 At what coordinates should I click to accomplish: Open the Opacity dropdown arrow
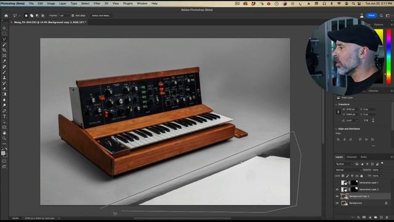(381, 170)
